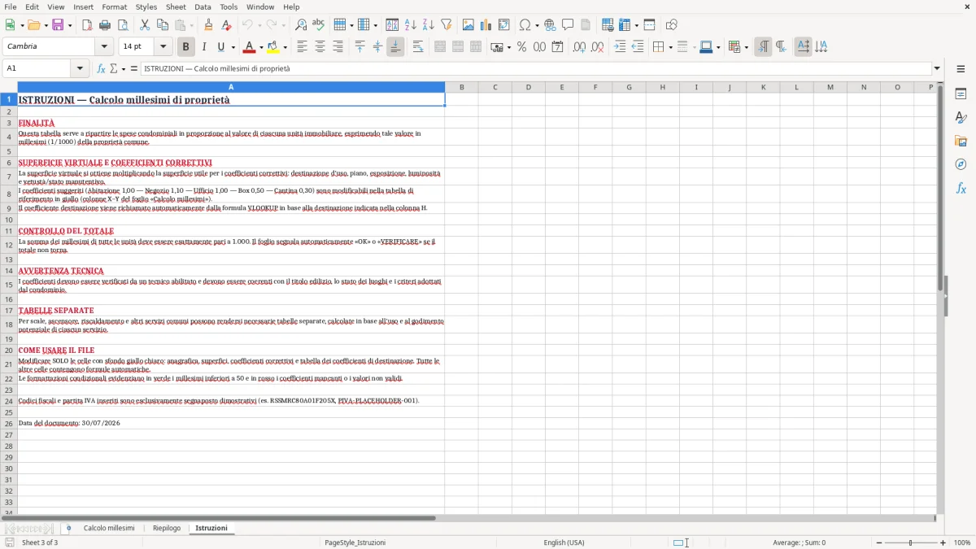This screenshot has height=549, width=976.
Task: Open the Font Size dropdown
Action: [x=163, y=47]
